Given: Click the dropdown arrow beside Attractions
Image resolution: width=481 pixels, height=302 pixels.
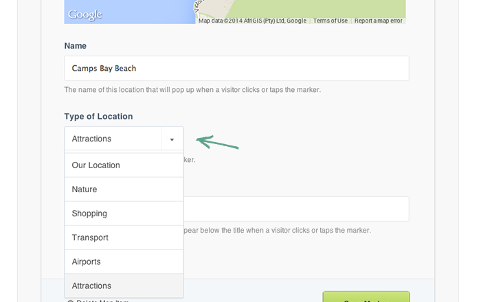Looking at the screenshot, I should (x=172, y=139).
